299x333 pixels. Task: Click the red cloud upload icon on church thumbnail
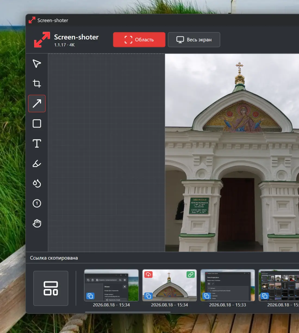[148, 275]
